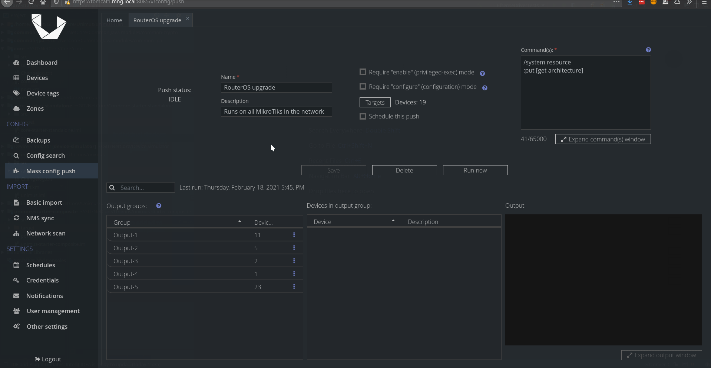Open options menu for Output-1 row
This screenshot has height=368, width=711.
(x=294, y=235)
